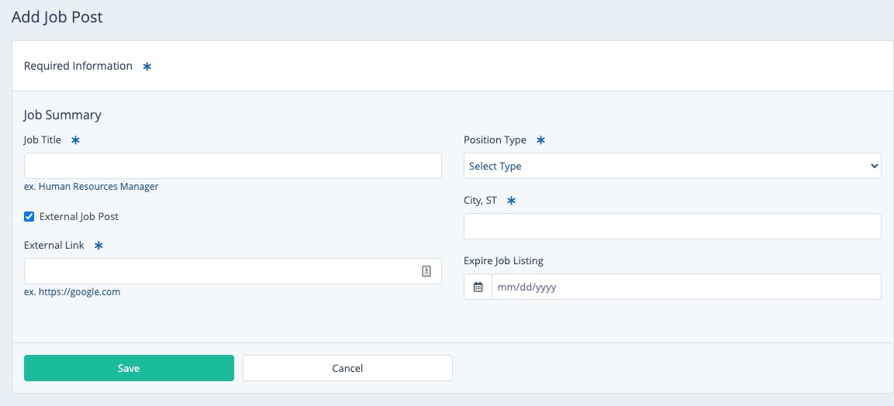The width and height of the screenshot is (894, 406).
Task: Click the Human Resources Manager example hint
Action: tap(91, 187)
